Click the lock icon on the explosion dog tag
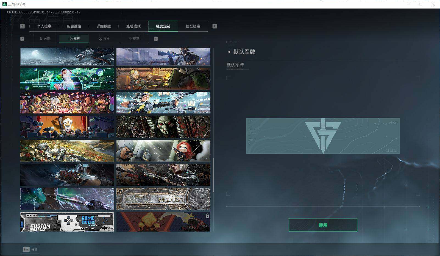 (x=207, y=216)
